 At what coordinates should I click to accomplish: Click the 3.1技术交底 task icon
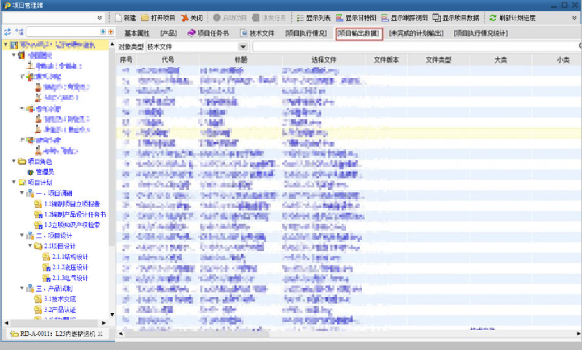pos(38,299)
